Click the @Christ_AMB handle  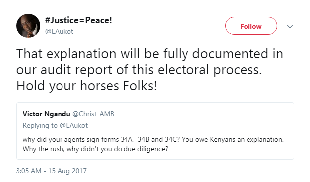(x=93, y=114)
